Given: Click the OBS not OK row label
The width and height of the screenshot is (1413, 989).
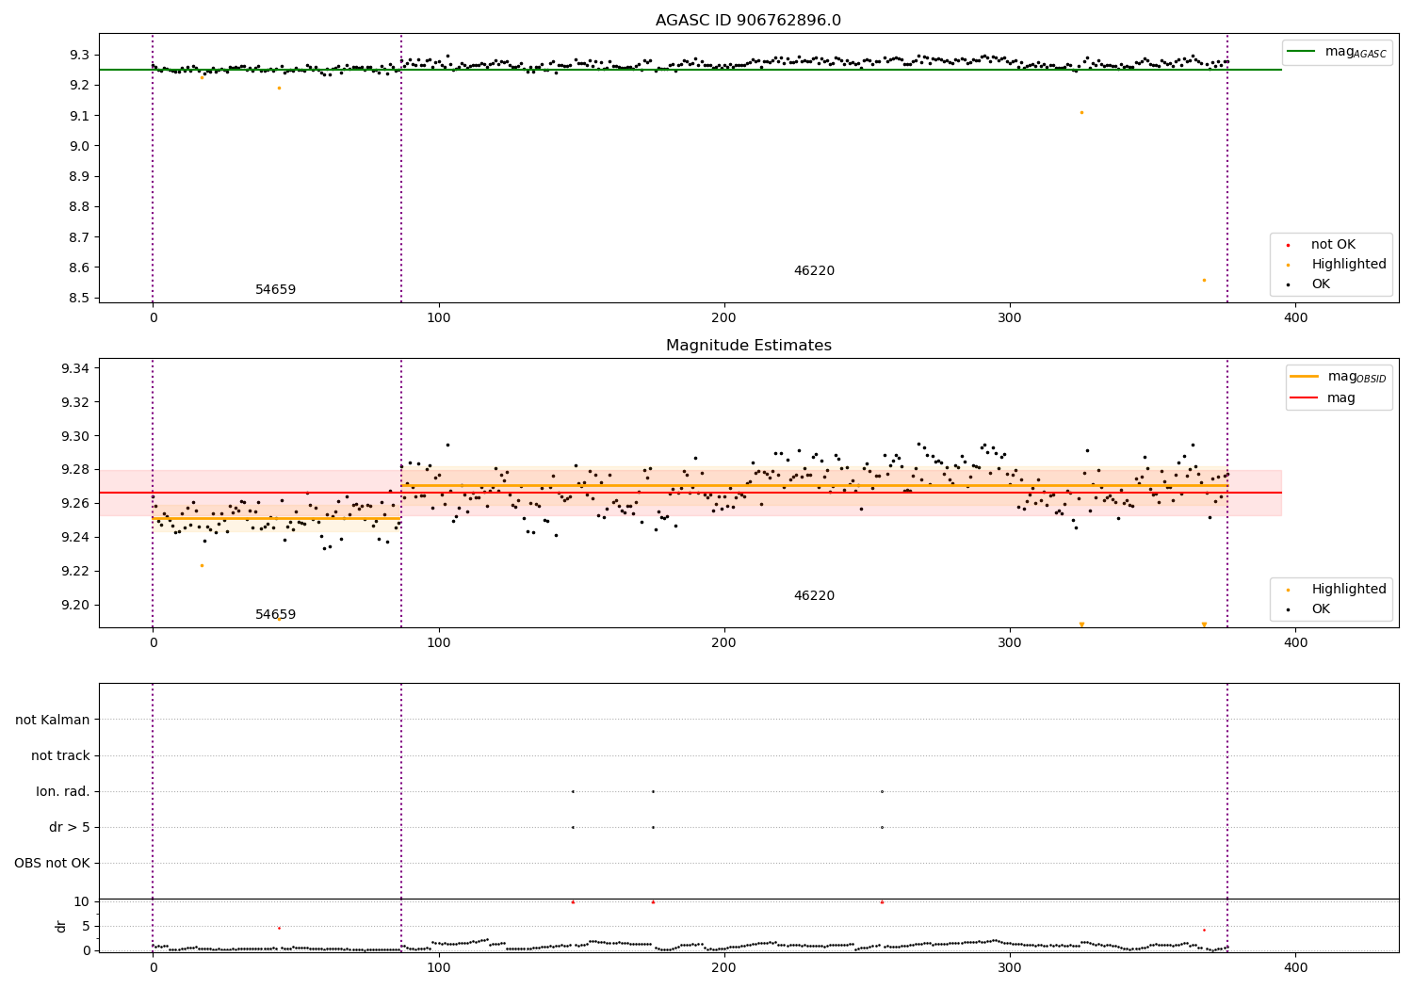Looking at the screenshot, I should click(x=52, y=864).
